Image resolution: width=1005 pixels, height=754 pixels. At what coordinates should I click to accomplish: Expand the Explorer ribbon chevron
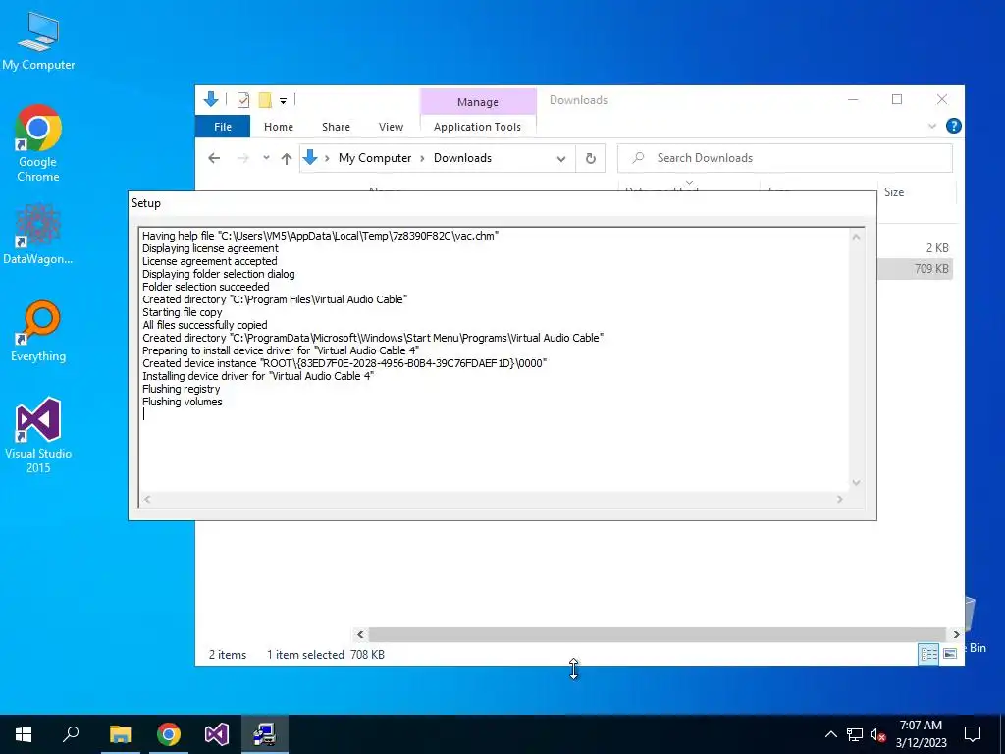[932, 127]
